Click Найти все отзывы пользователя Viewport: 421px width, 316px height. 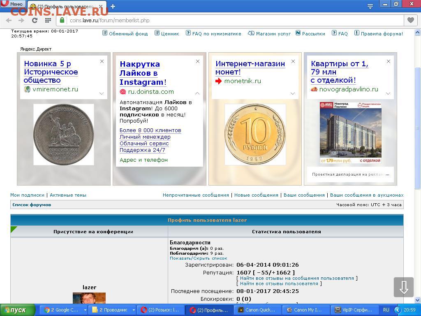[279, 283]
